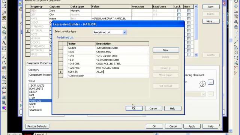Click New in the Expression Builder dialog

tap(166, 50)
